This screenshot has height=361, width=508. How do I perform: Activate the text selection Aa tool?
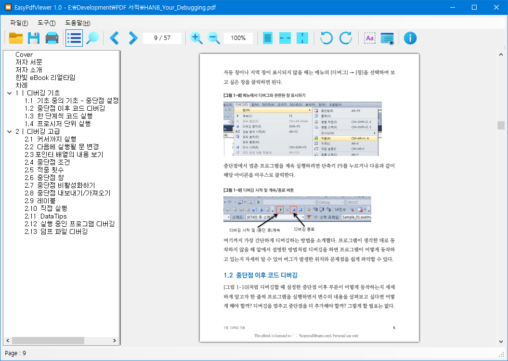click(x=370, y=38)
